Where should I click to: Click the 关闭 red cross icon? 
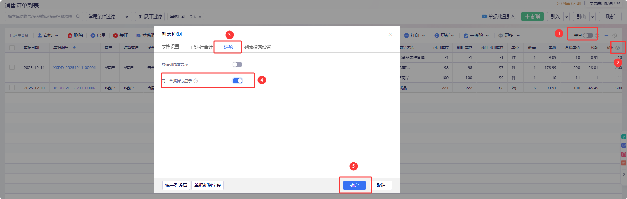[115, 35]
